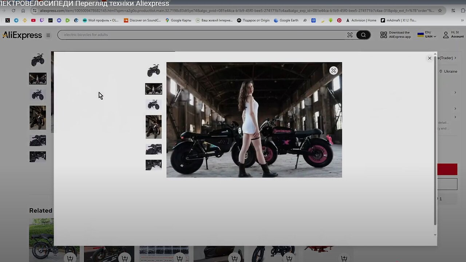Click the address bar URL
The height and width of the screenshot is (262, 466).
pos(237,11)
